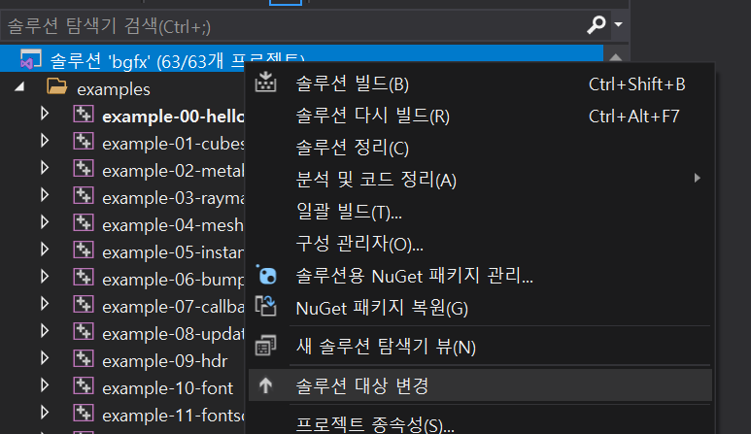Select example-07-callback project name
The height and width of the screenshot is (434, 751).
pos(173,307)
